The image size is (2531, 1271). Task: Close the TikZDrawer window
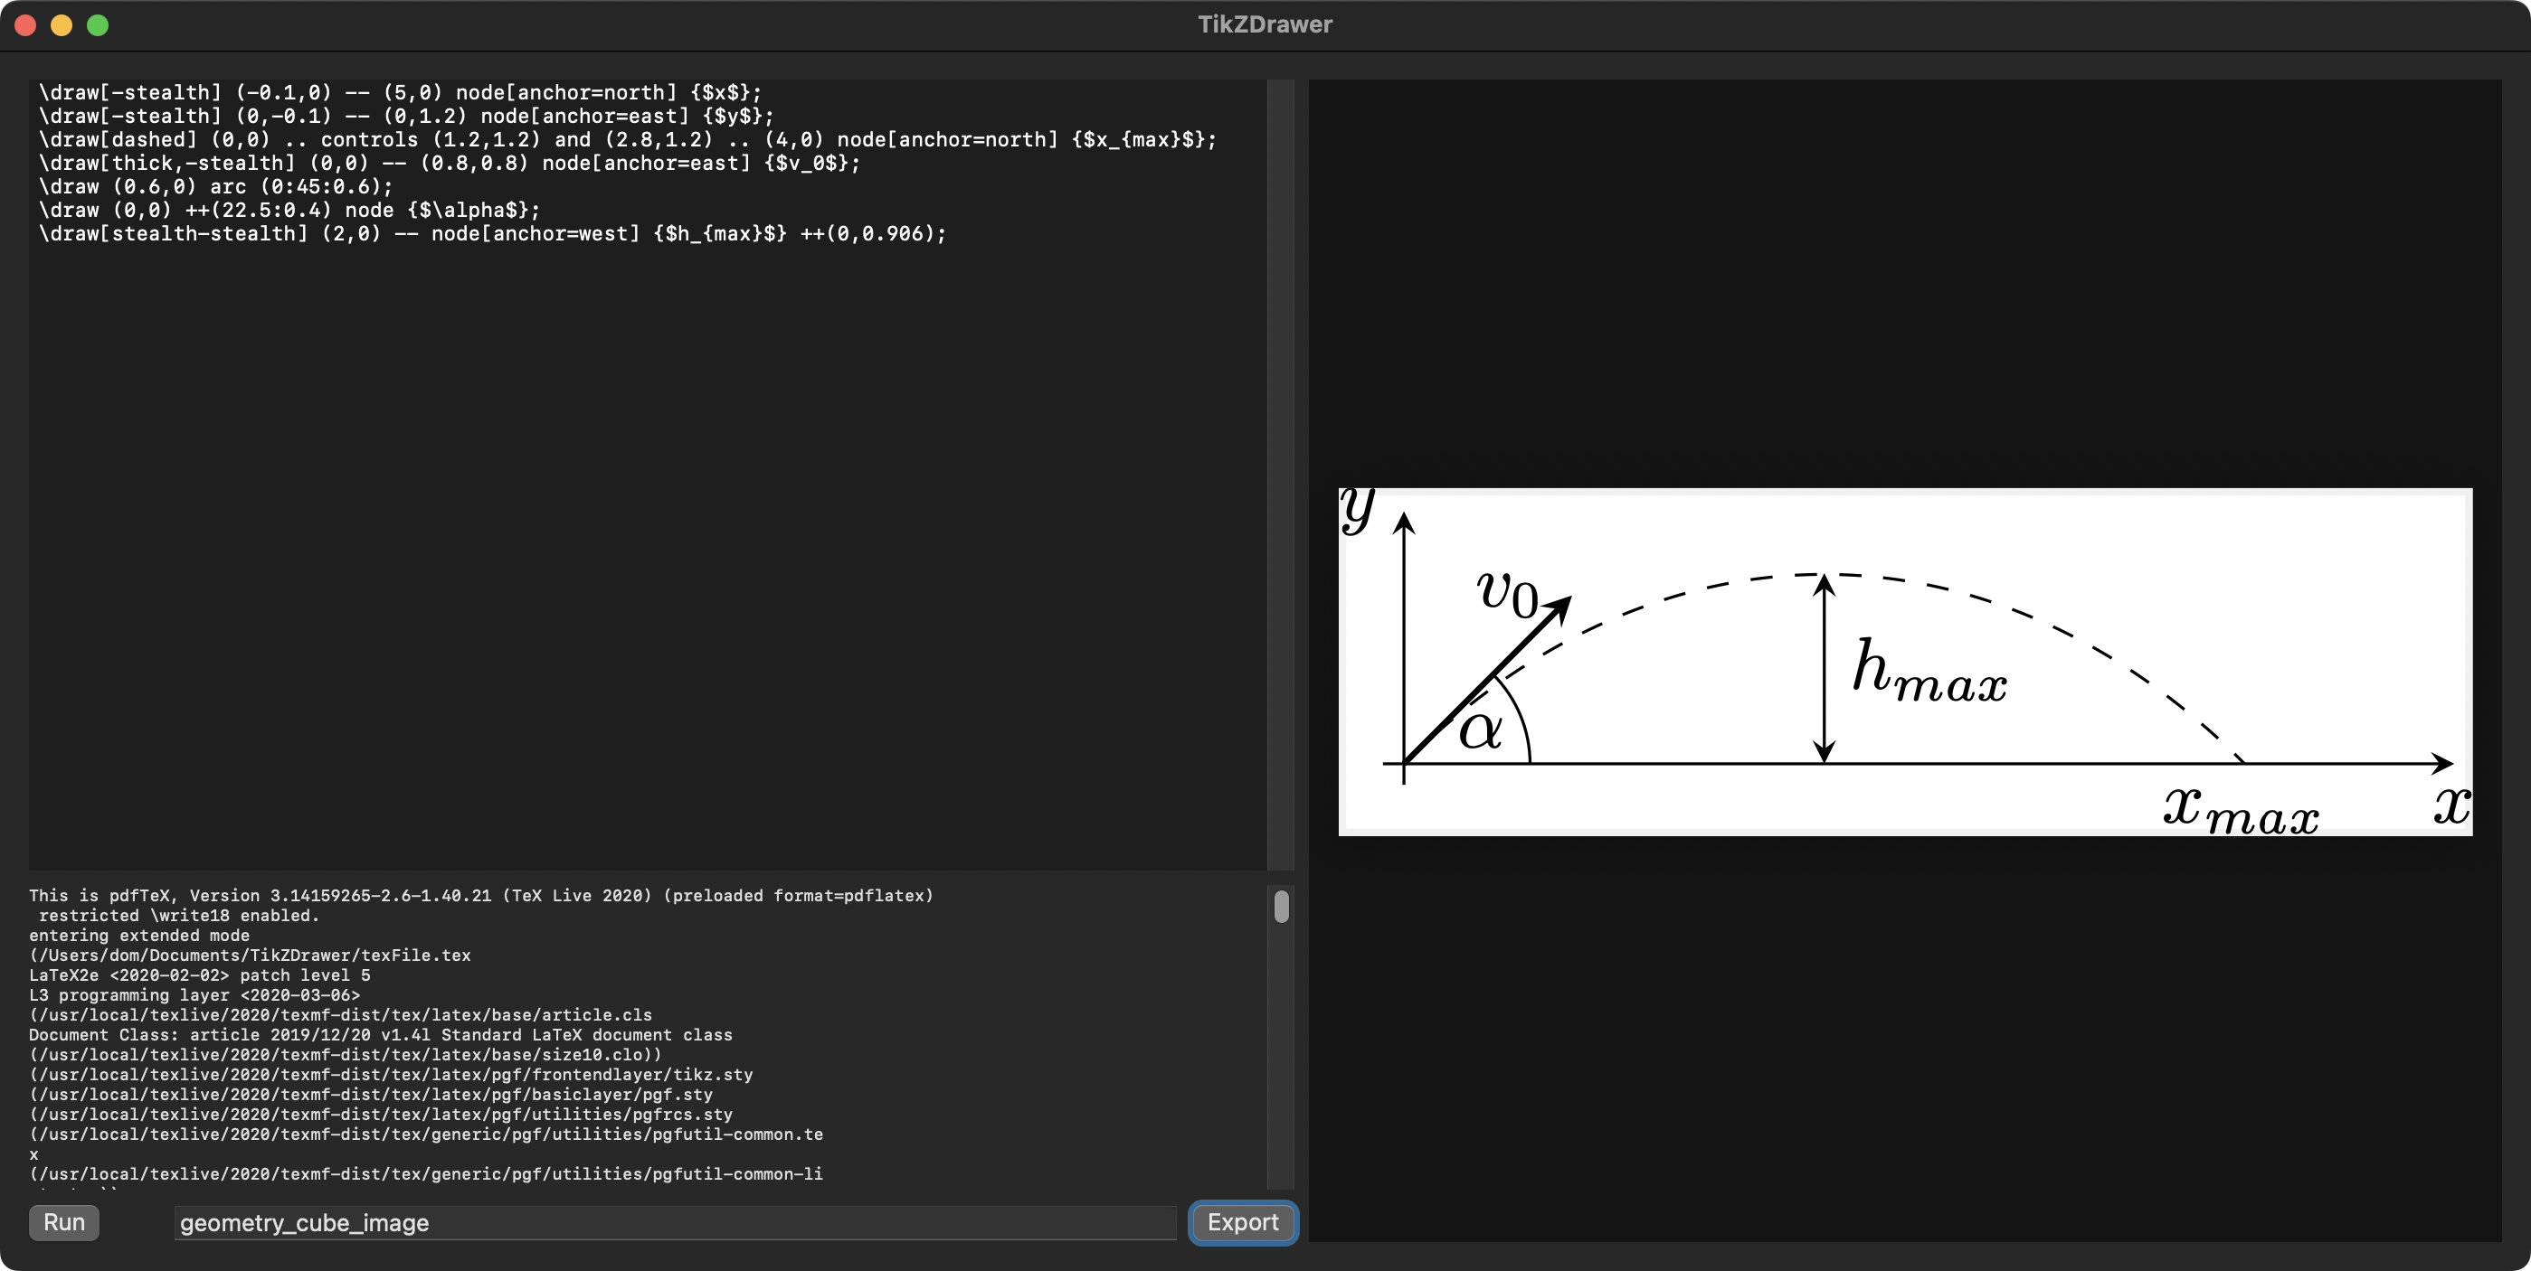[x=26, y=24]
